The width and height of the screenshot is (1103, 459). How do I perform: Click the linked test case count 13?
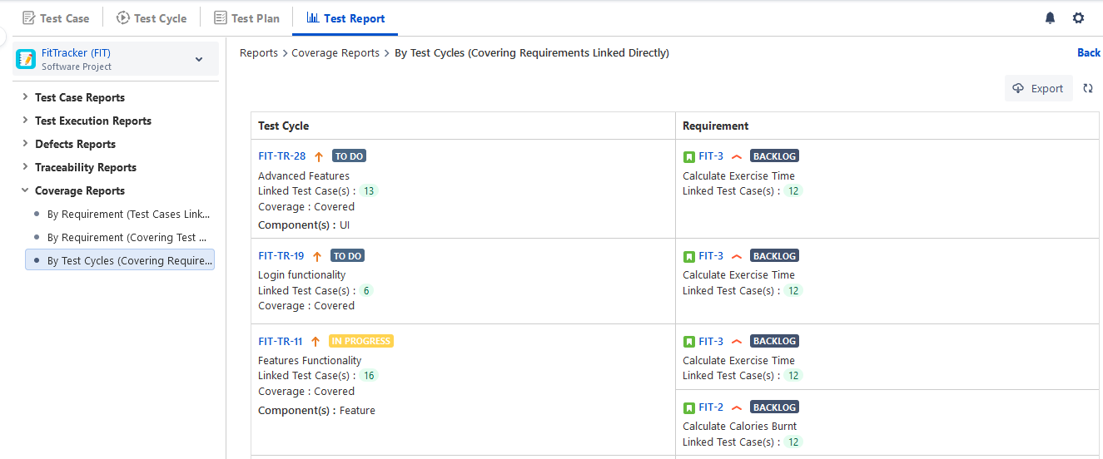[x=369, y=191]
